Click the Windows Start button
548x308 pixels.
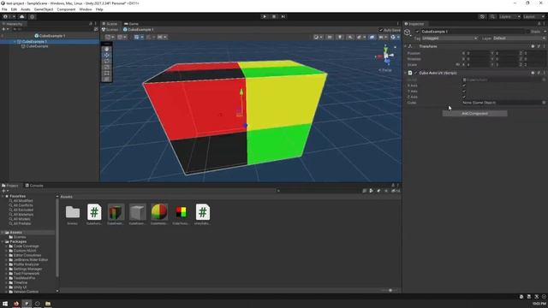tap(5, 304)
